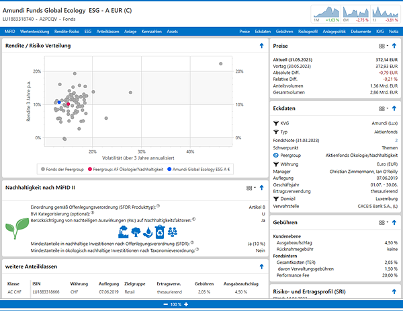Click the filter icon next to Währung
The width and height of the screenshot is (403, 311).
(276, 164)
